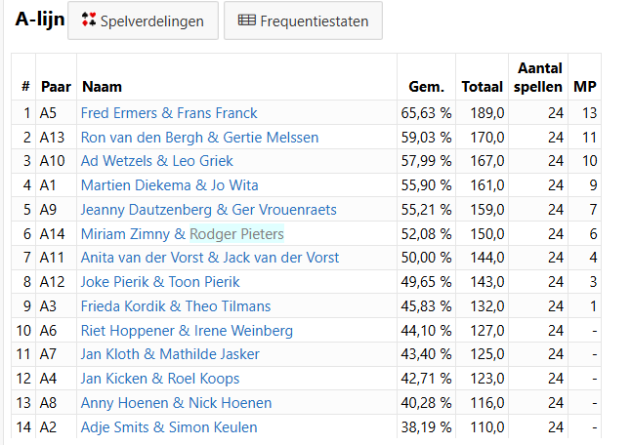Click the card suits icon on Spelverdelingen

click(88, 20)
